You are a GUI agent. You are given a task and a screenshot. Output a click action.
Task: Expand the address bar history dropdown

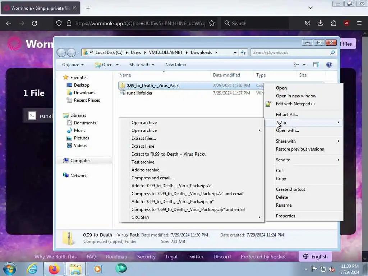[235, 52]
